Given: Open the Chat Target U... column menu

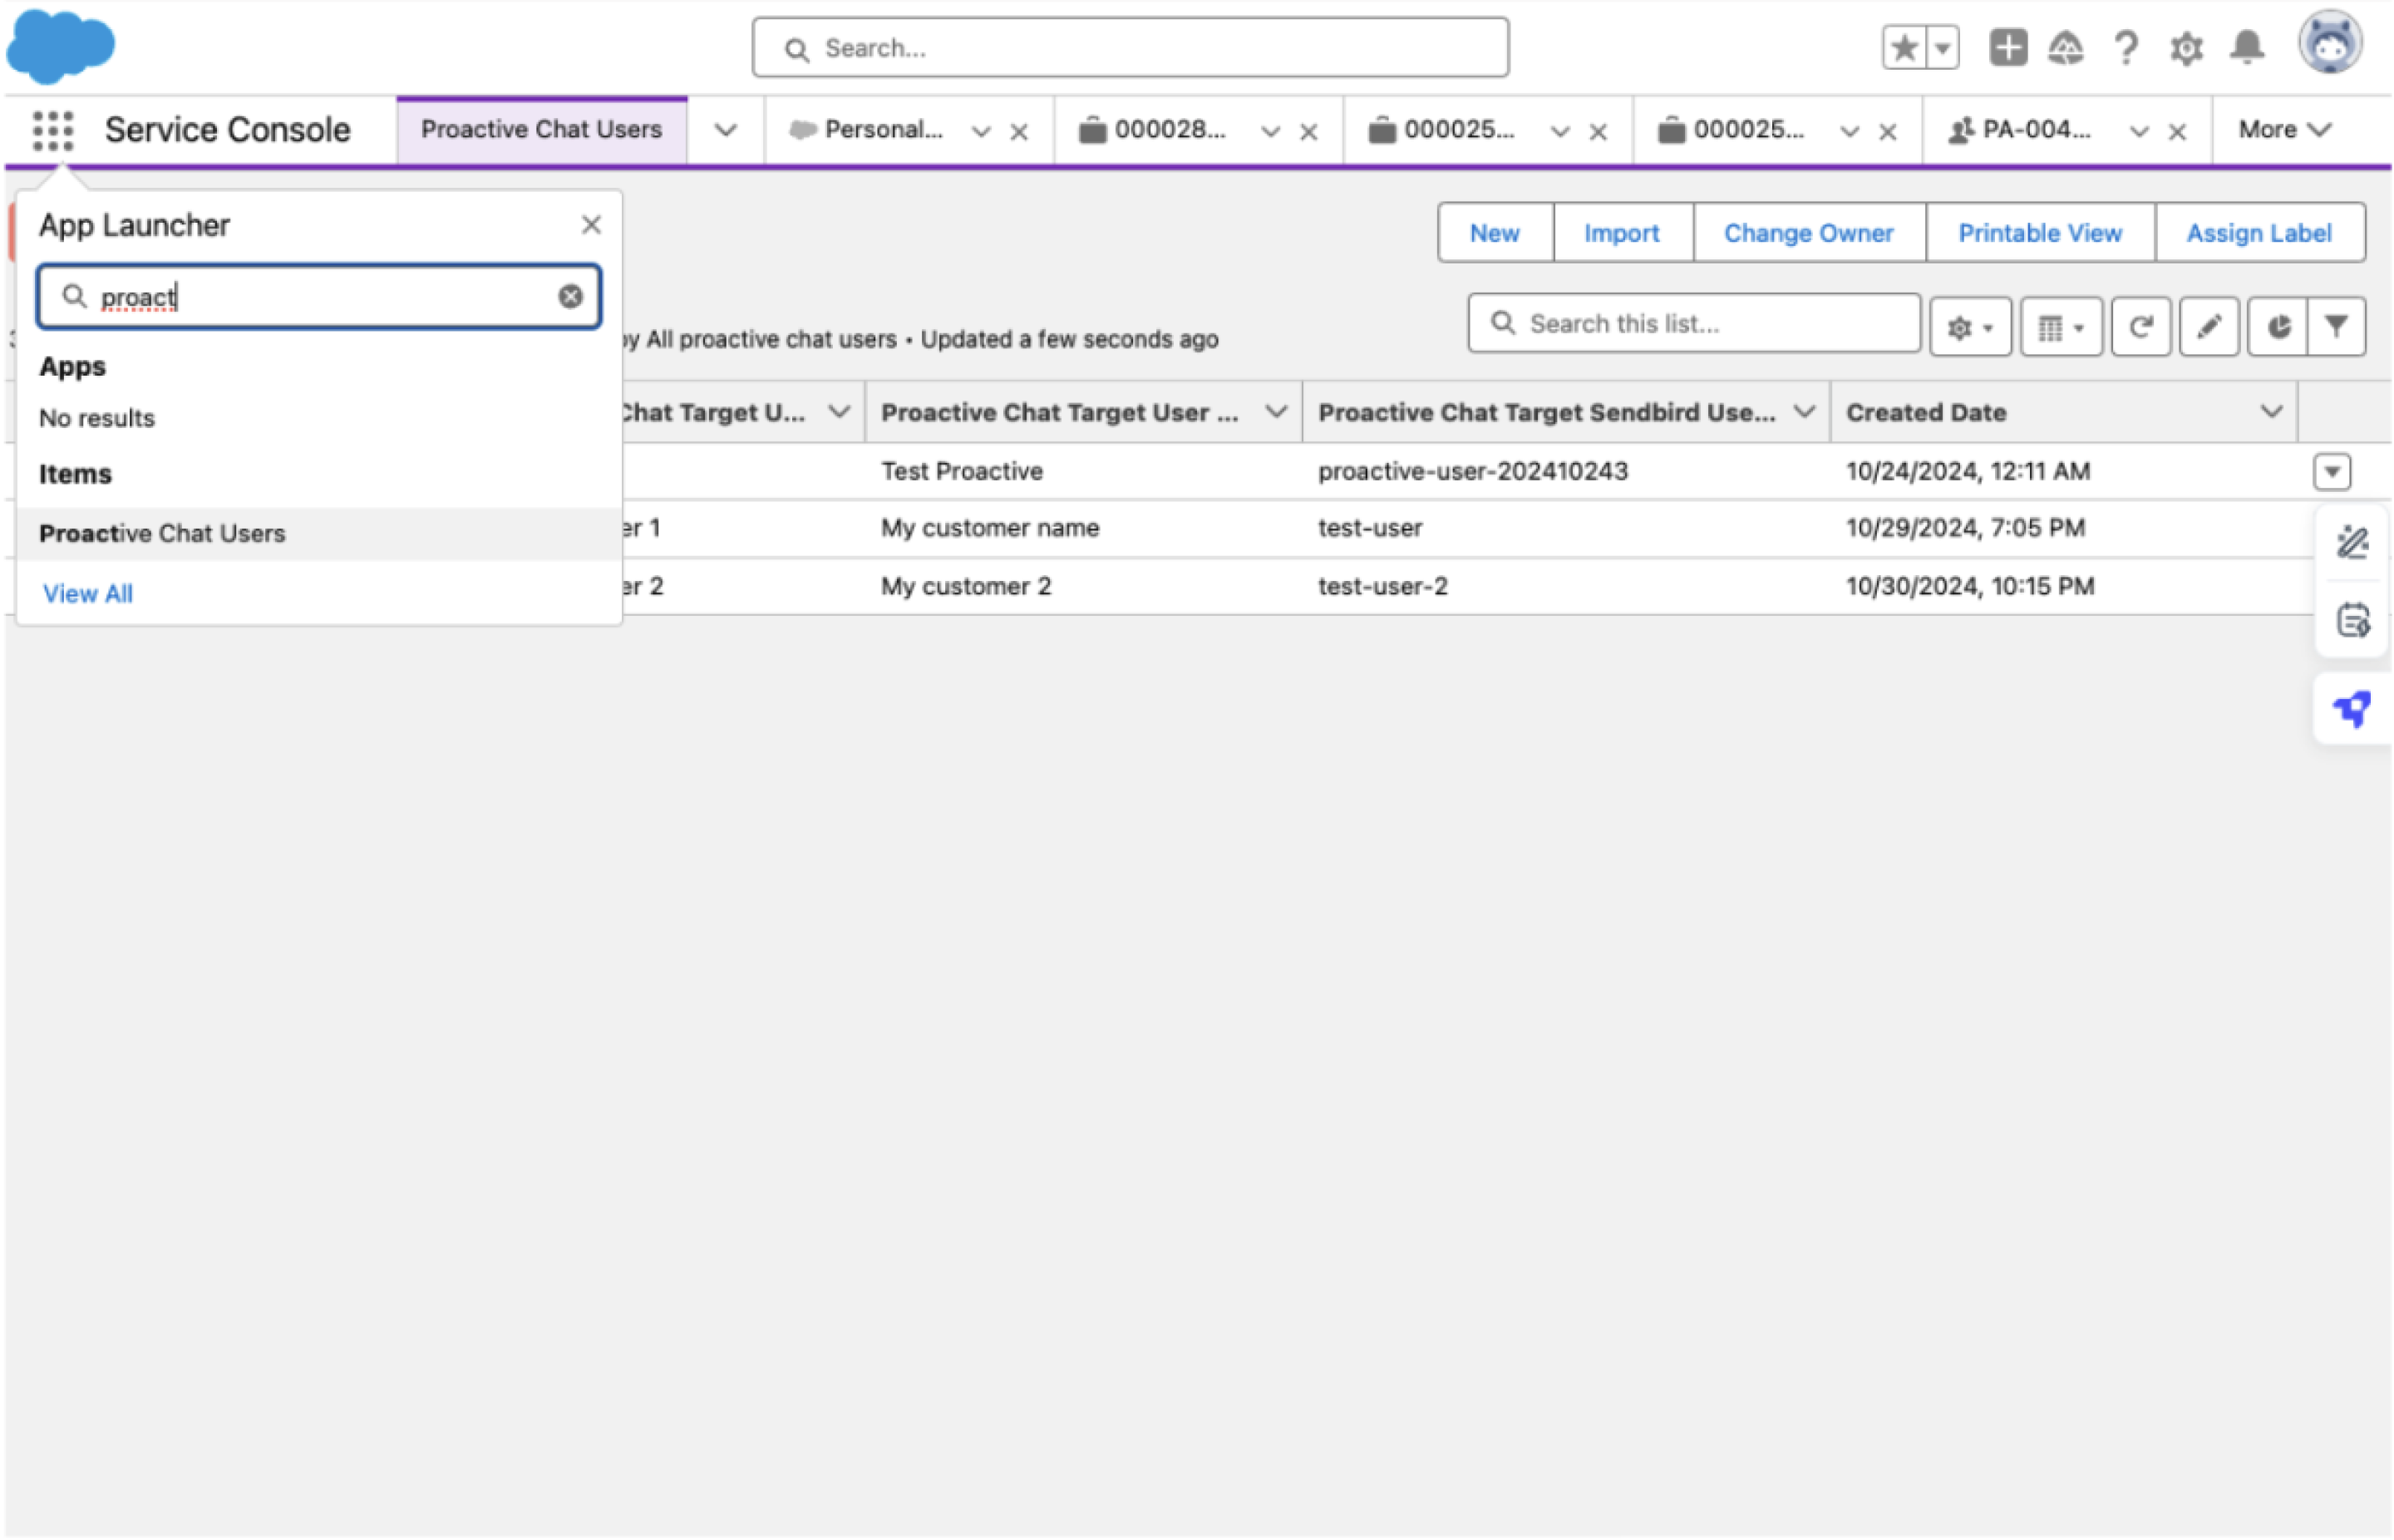Looking at the screenshot, I should 839,412.
